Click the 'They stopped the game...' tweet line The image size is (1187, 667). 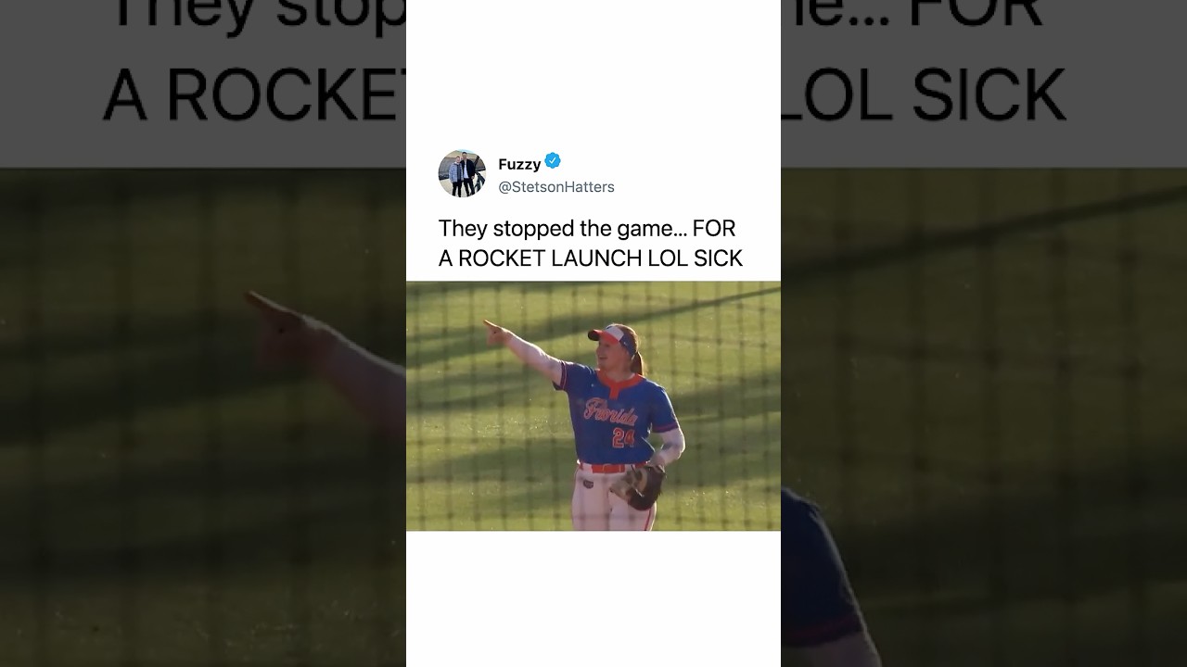point(587,228)
